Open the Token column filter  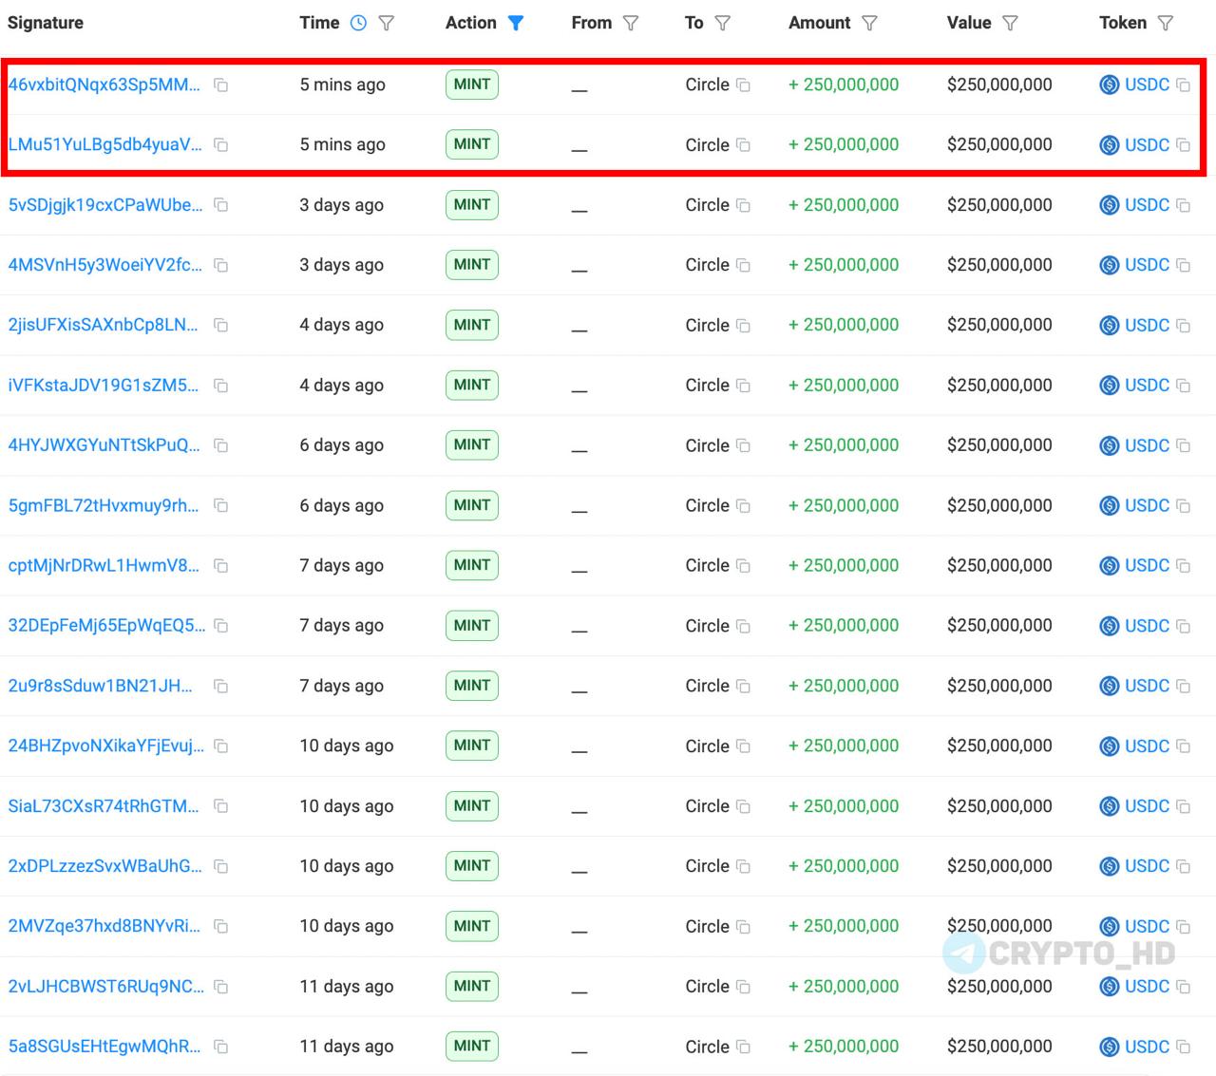(x=1166, y=23)
